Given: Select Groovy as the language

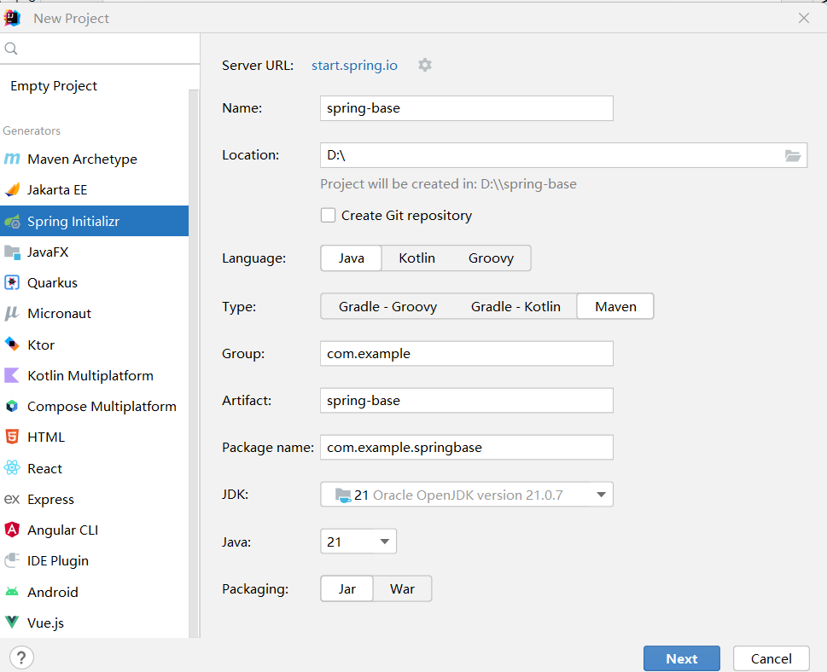Looking at the screenshot, I should coord(491,258).
